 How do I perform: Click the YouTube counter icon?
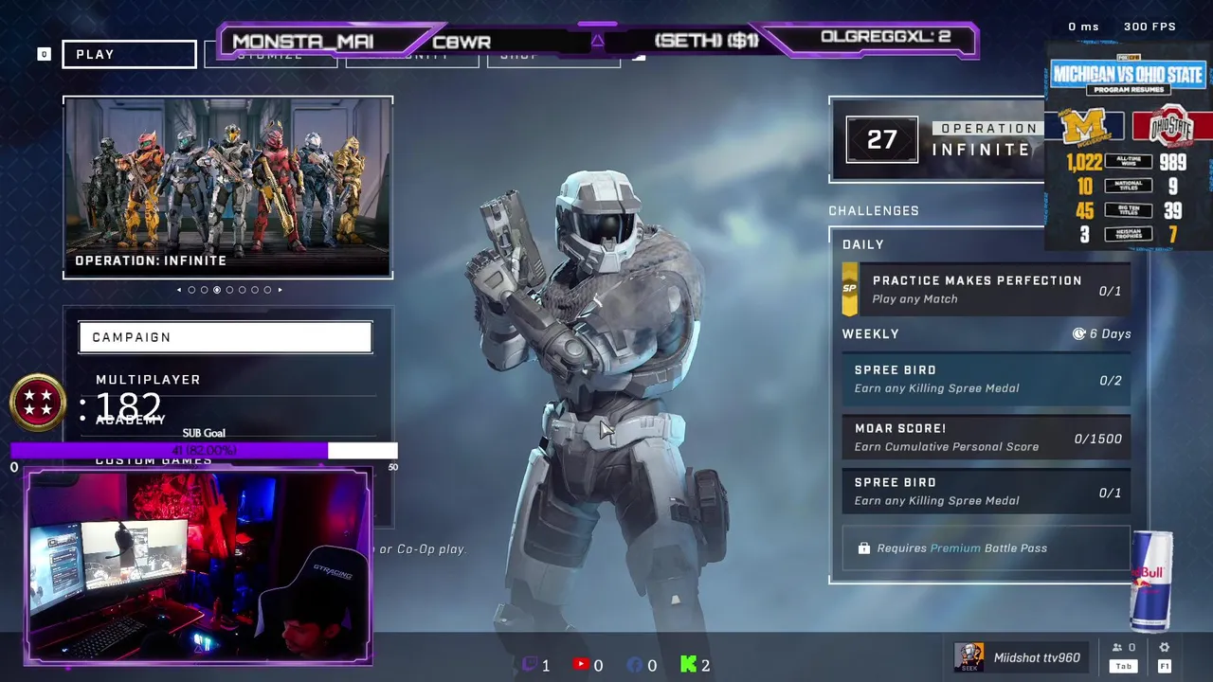pyautogui.click(x=581, y=665)
